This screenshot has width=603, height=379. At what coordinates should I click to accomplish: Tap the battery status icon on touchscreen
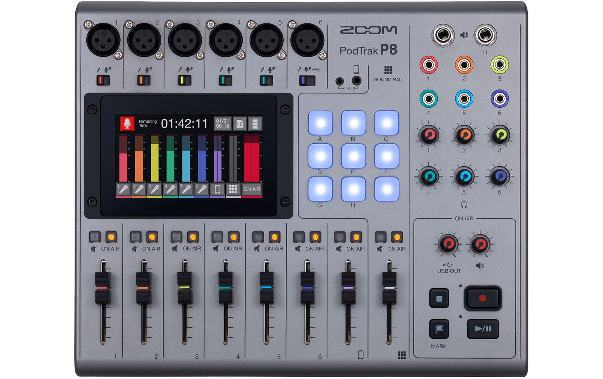click(255, 123)
